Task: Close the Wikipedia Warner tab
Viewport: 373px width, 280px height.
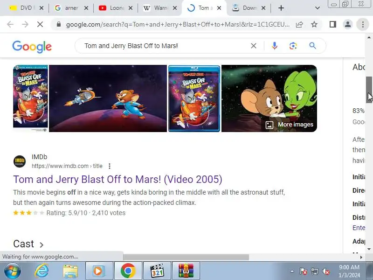Action: [x=174, y=8]
